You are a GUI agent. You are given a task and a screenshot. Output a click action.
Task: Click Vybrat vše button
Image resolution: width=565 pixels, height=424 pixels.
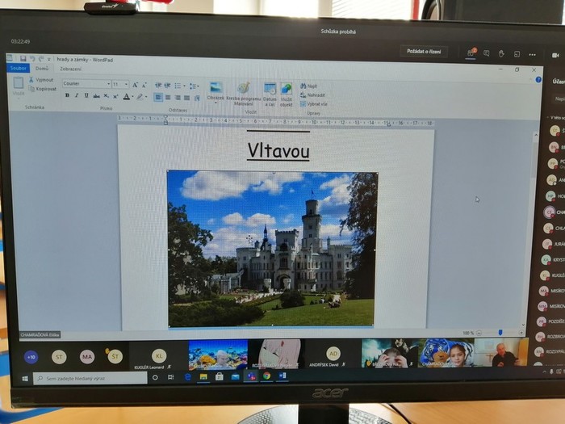[314, 104]
